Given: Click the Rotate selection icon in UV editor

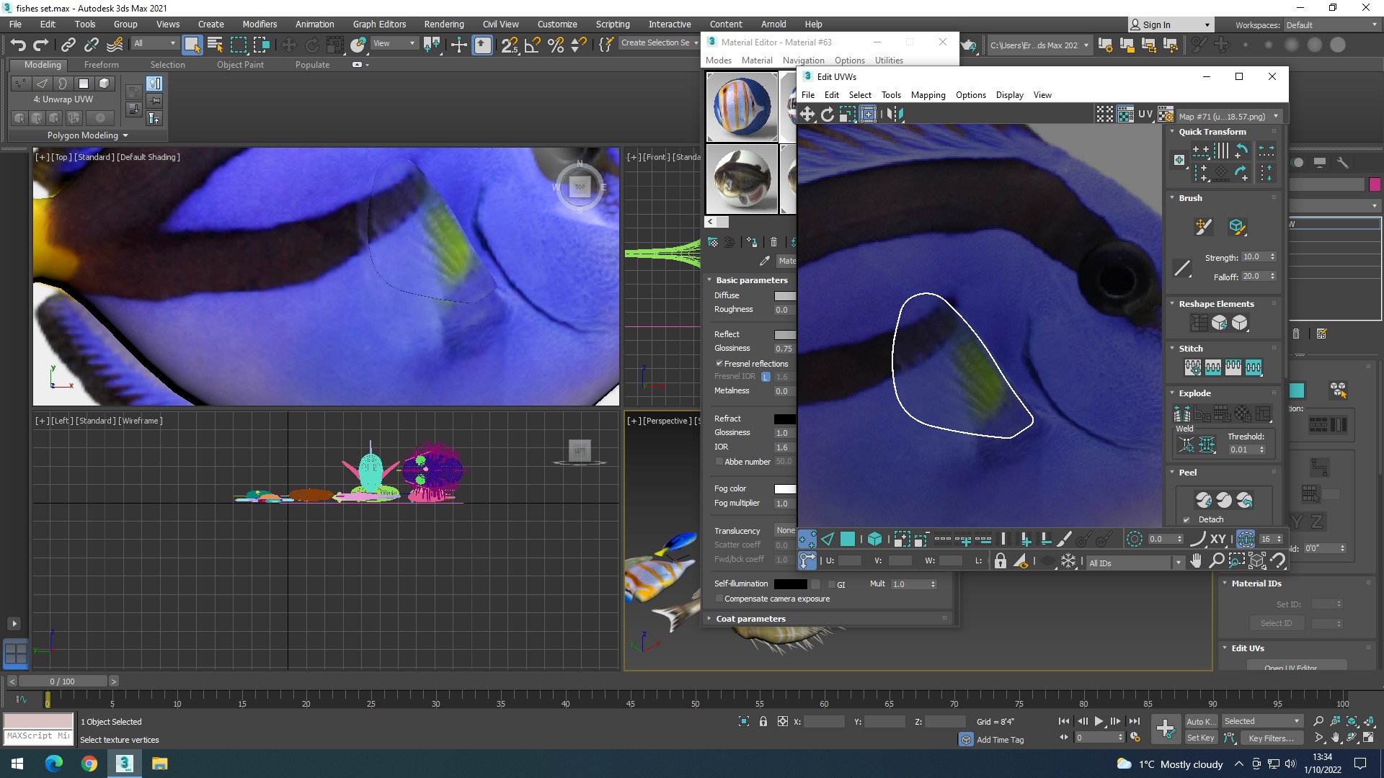Looking at the screenshot, I should point(828,114).
